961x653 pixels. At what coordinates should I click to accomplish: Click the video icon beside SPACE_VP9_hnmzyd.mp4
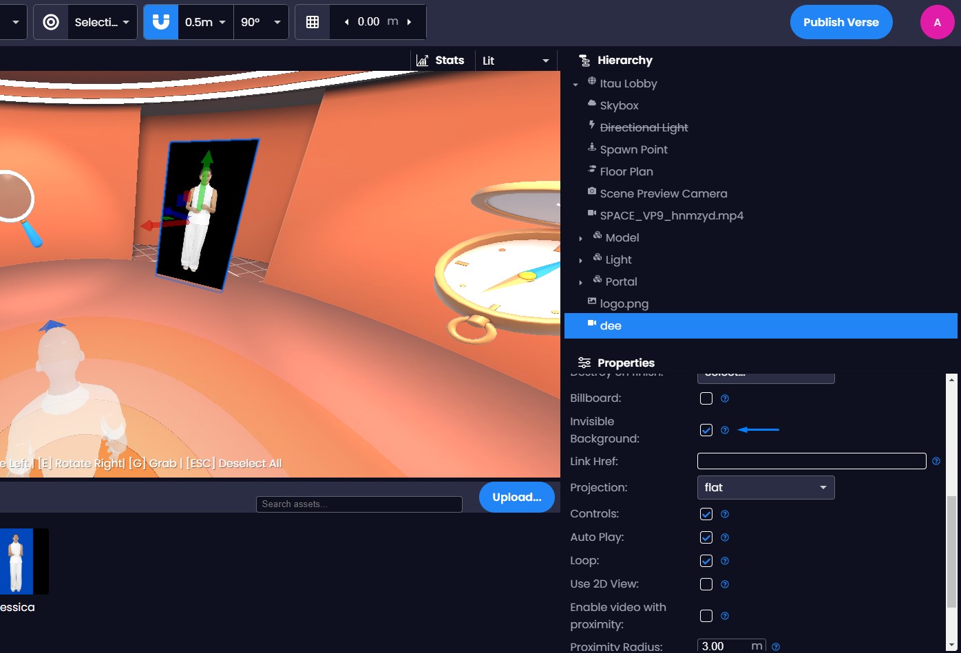(x=592, y=214)
